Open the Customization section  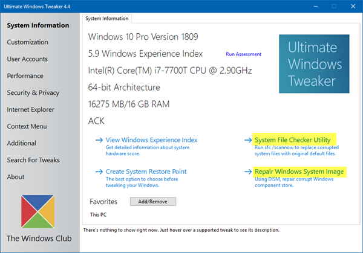[x=28, y=42]
